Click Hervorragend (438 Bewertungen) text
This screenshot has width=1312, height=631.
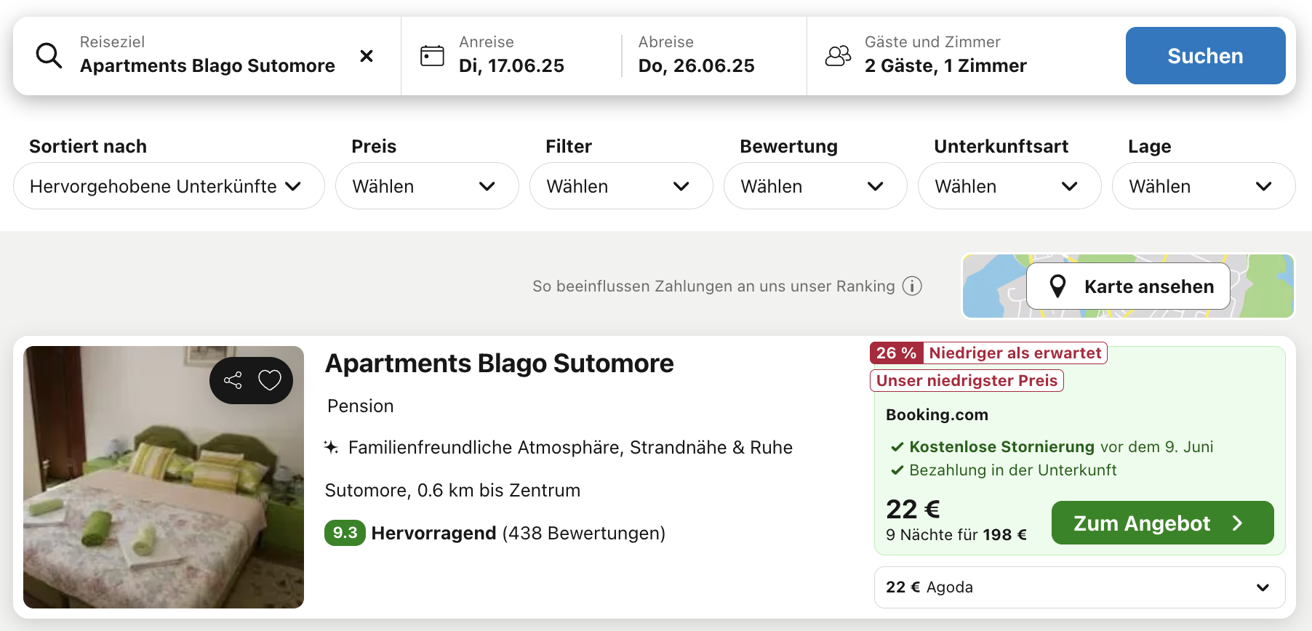pos(519,533)
